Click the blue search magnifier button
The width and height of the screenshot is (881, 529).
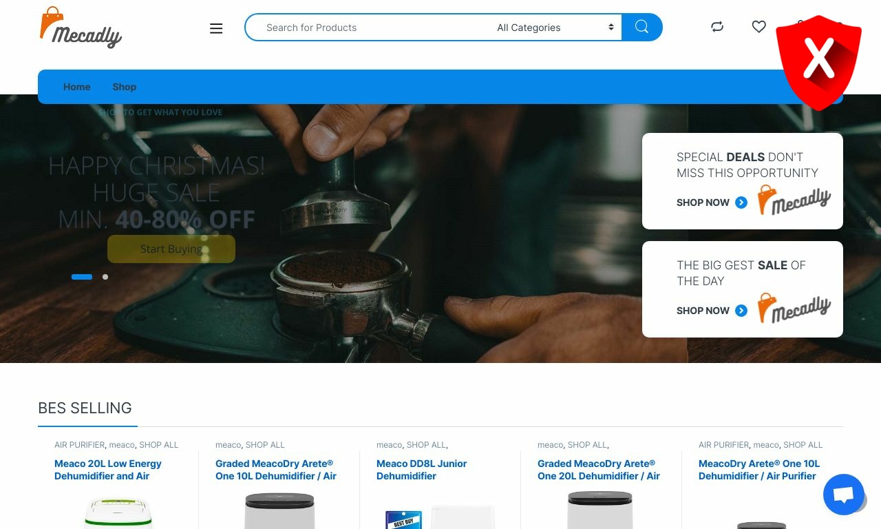(642, 27)
